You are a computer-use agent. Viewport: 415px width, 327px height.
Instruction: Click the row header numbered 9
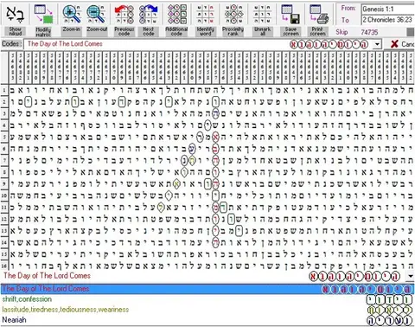tap(4, 183)
